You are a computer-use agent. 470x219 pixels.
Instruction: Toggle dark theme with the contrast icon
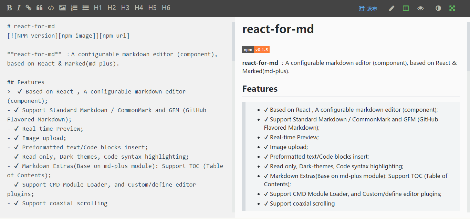pyautogui.click(x=438, y=8)
